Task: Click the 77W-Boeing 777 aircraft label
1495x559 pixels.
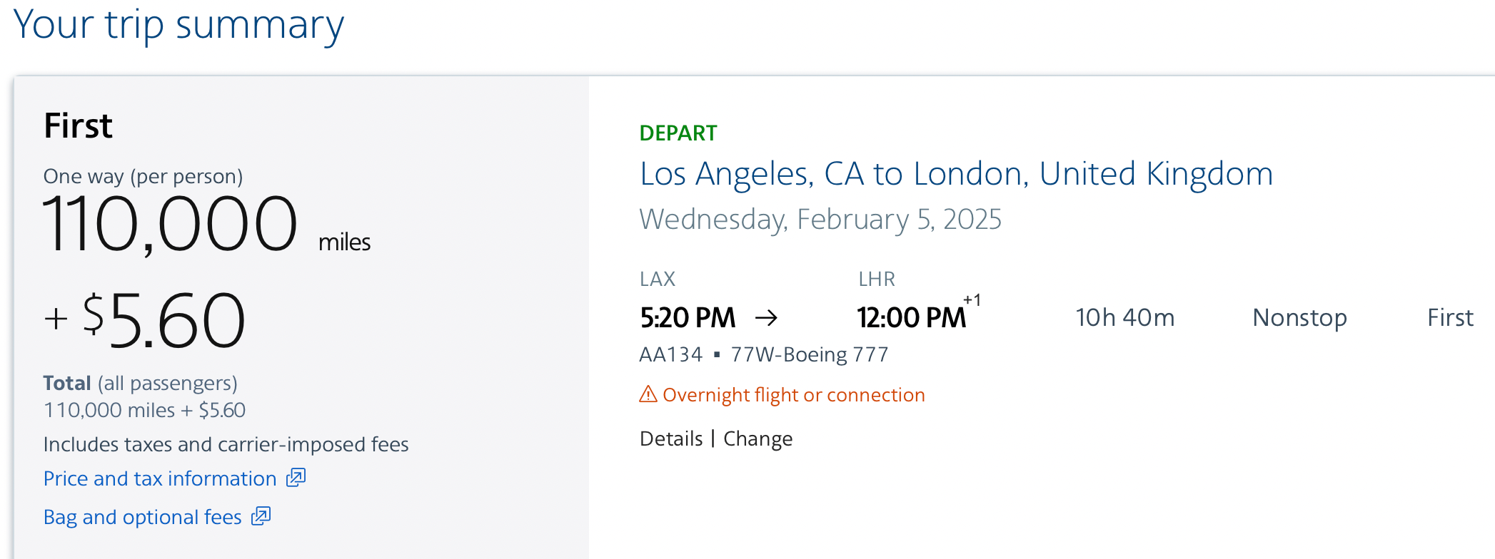Action: pos(810,354)
